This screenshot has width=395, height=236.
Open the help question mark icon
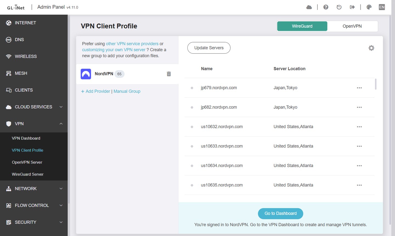tap(326, 7)
